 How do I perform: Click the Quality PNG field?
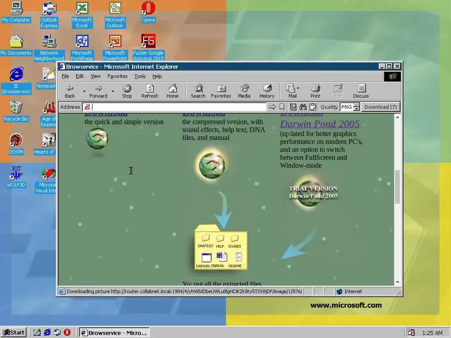click(347, 107)
